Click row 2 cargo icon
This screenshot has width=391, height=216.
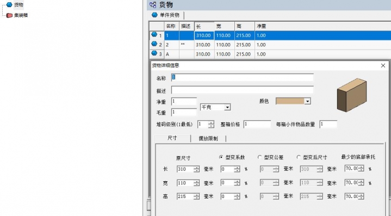154,44
